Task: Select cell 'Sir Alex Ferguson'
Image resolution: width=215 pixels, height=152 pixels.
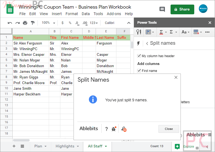Action: coord(31,43)
